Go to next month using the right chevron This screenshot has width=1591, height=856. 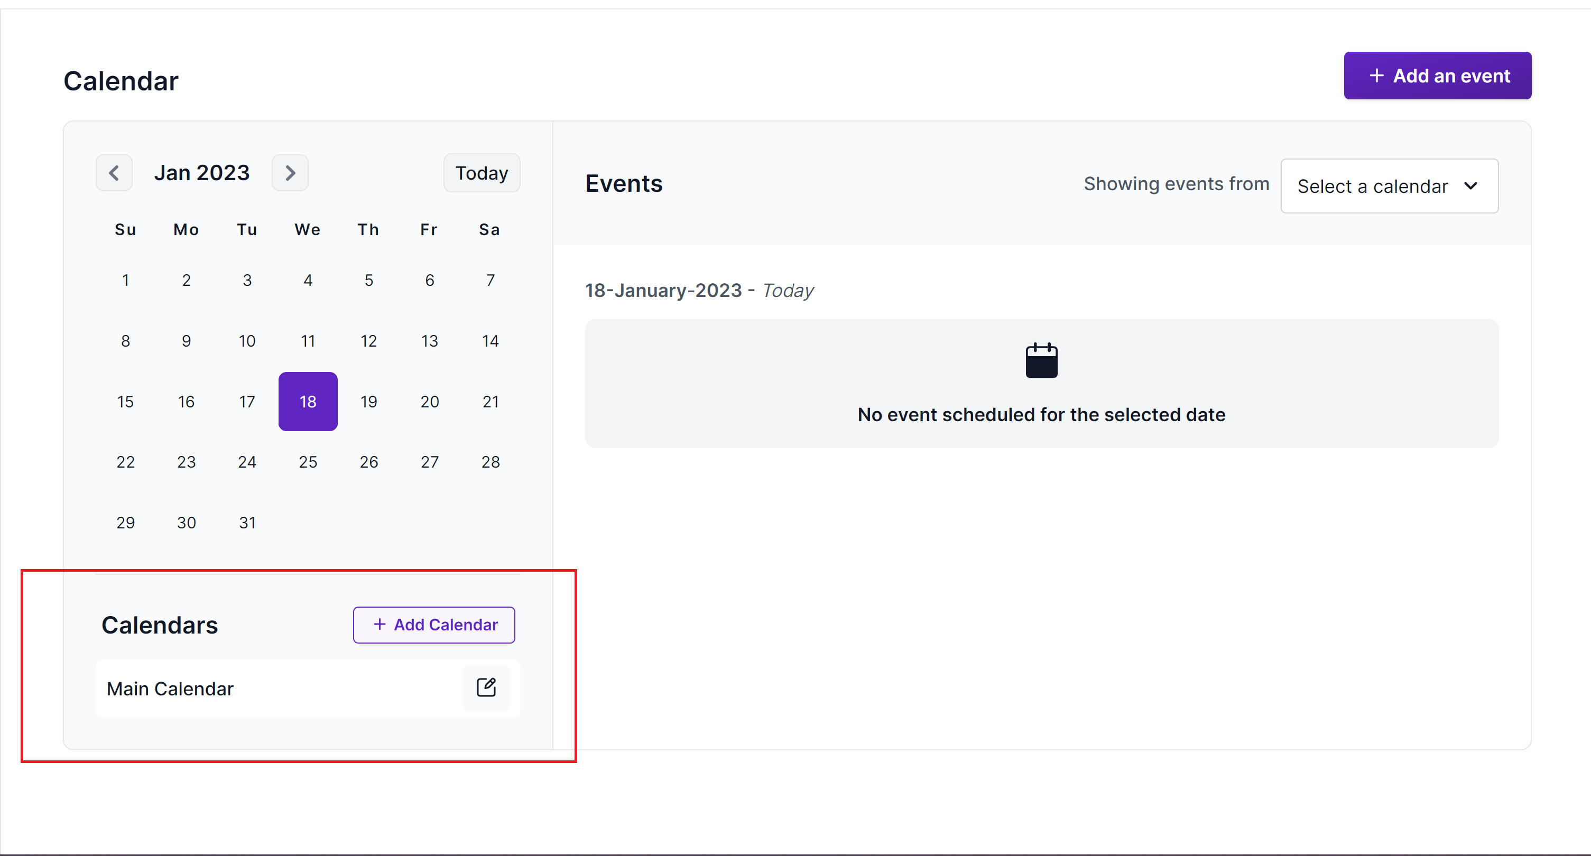(290, 173)
